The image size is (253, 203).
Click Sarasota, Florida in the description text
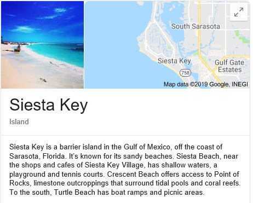click(38, 156)
